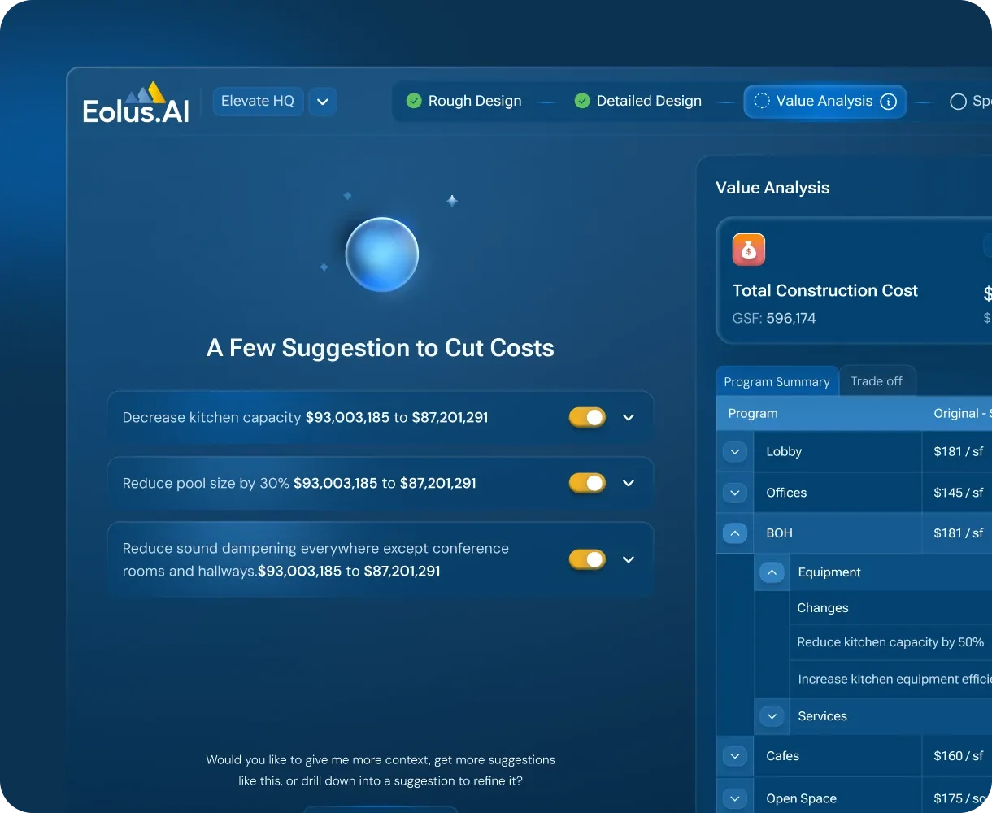Expand the Cafes program row
Image resolution: width=992 pixels, height=813 pixels.
point(735,756)
